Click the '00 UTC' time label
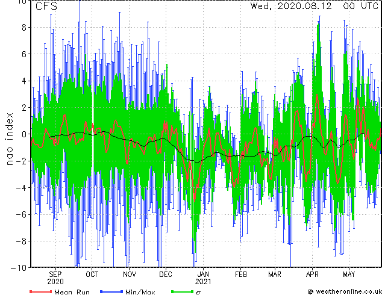This screenshot has width=382, height=295. pos(360,6)
